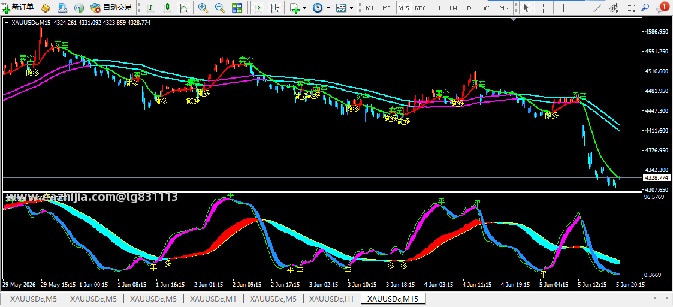Click the 4328.774 current price label
Image resolution: width=673 pixels, height=307 pixels.
pyautogui.click(x=657, y=177)
